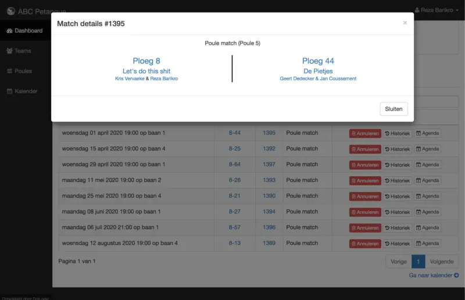
Task: Select 'woensdag 12 augustus 2020 19:00 op baan 4' text
Action: (x=120, y=243)
